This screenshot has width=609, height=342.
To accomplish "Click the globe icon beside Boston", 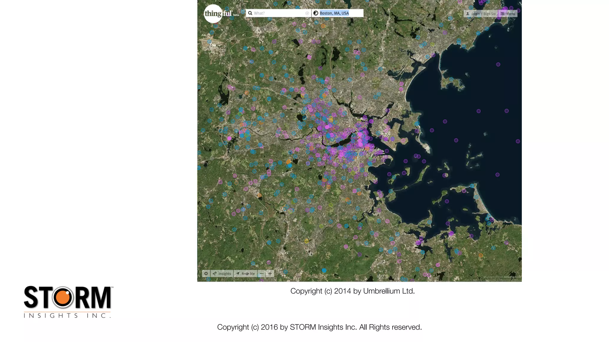I will 316,13.
